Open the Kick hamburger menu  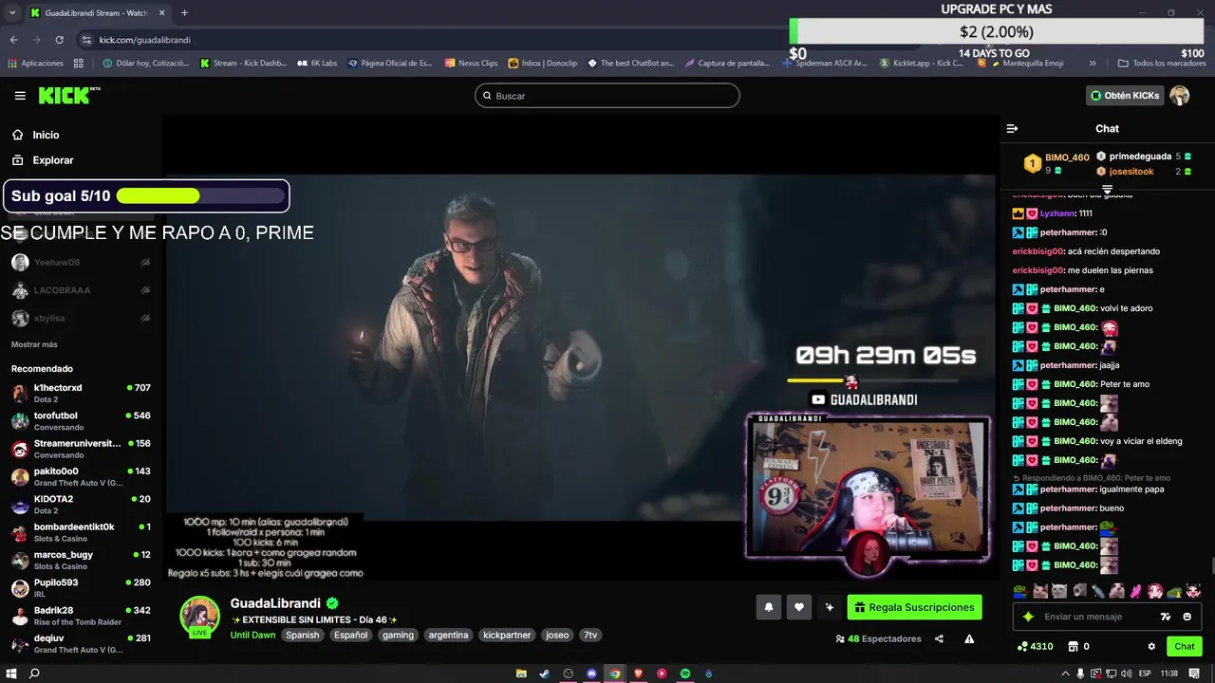click(x=20, y=96)
